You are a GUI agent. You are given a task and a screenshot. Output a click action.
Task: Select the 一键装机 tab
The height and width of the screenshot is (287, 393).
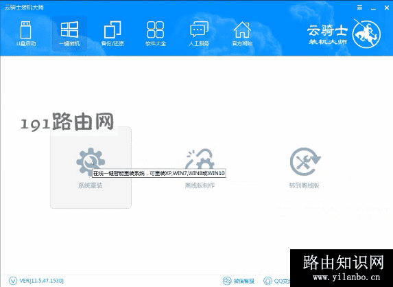pos(69,34)
